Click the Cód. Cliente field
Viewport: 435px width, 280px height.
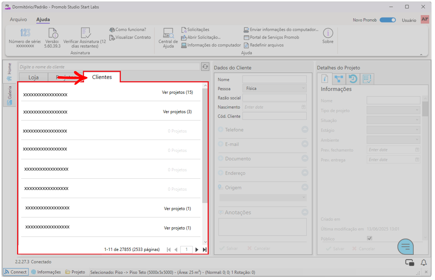coord(274,116)
